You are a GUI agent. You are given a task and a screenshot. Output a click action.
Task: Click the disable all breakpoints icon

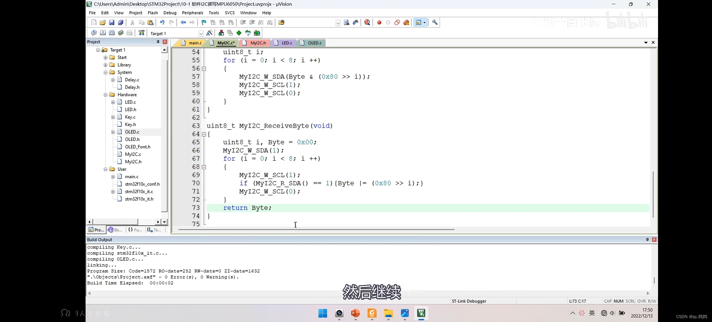(397, 22)
